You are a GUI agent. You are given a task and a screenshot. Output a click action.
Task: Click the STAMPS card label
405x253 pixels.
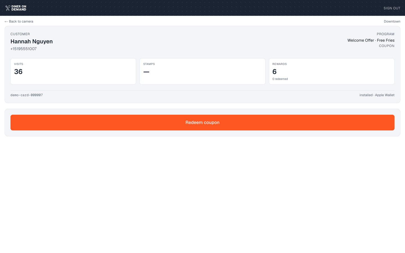[x=149, y=64]
